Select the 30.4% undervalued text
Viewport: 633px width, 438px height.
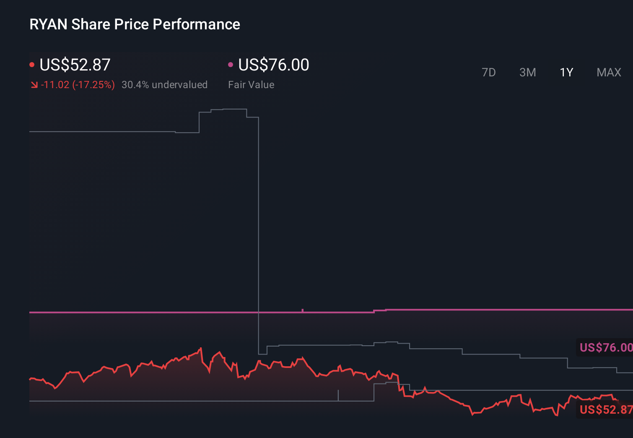[164, 84]
